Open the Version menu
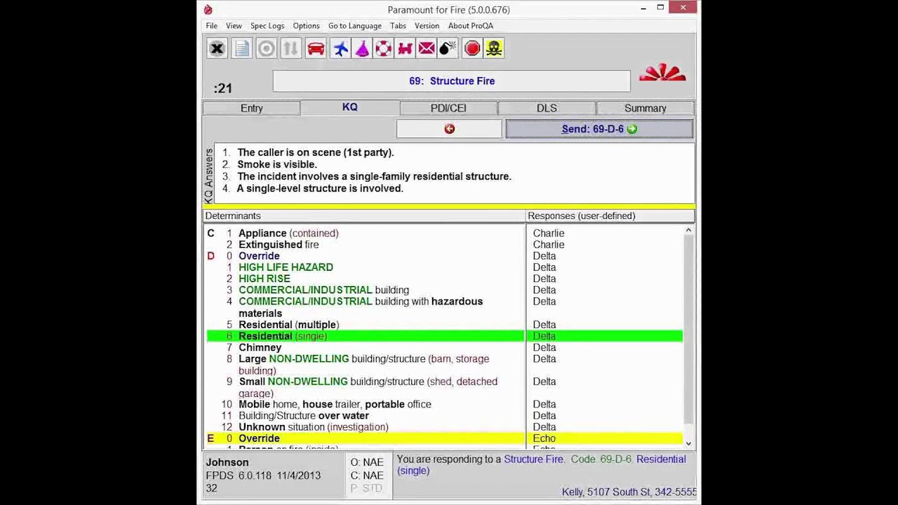 (427, 26)
